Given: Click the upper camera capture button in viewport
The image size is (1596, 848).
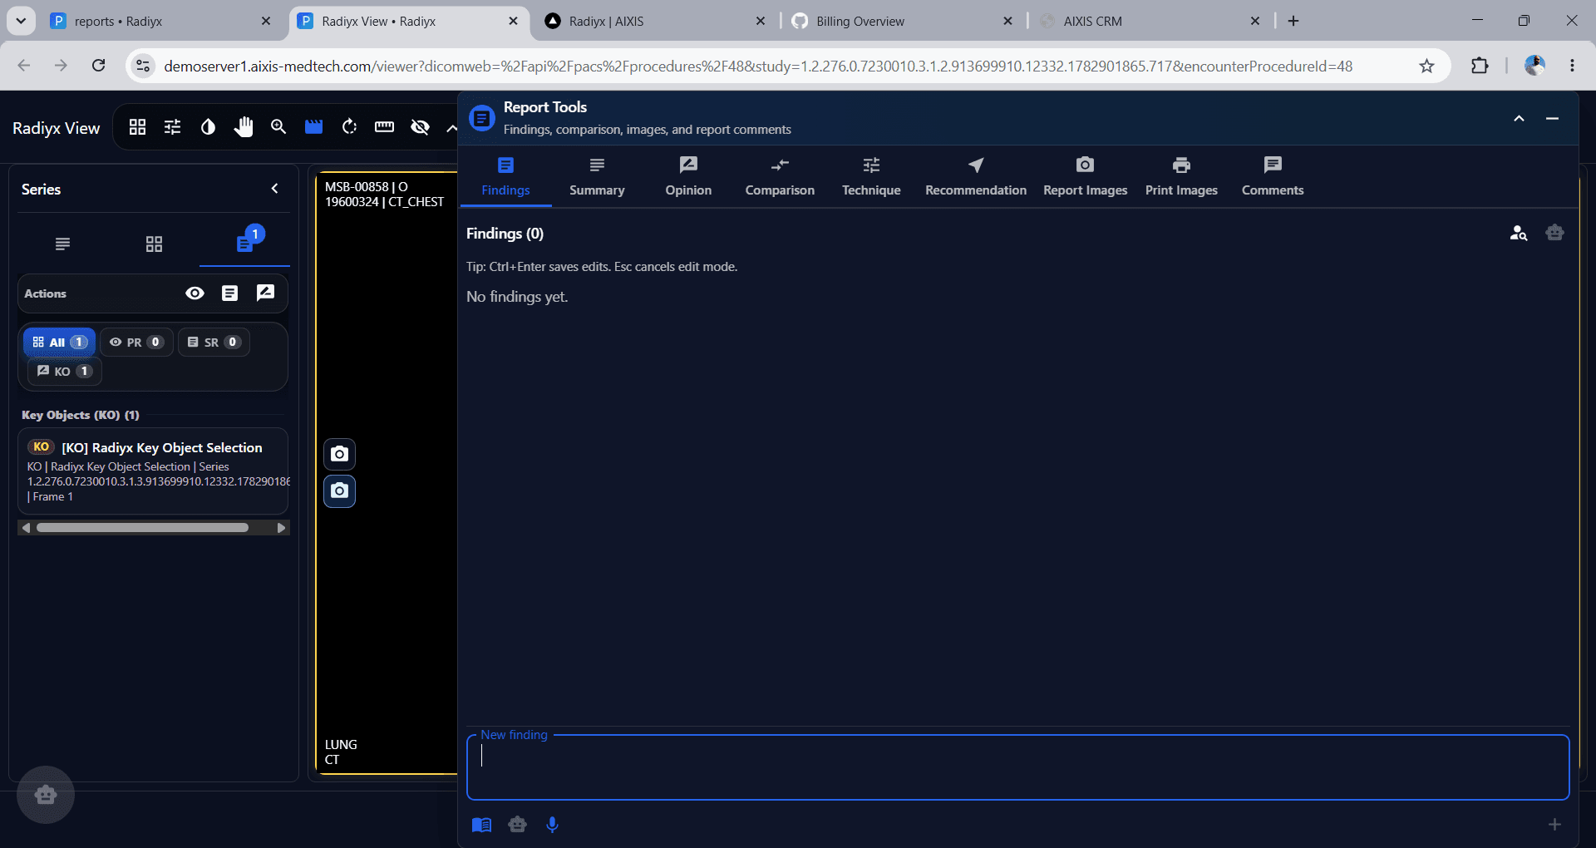Looking at the screenshot, I should (339, 454).
